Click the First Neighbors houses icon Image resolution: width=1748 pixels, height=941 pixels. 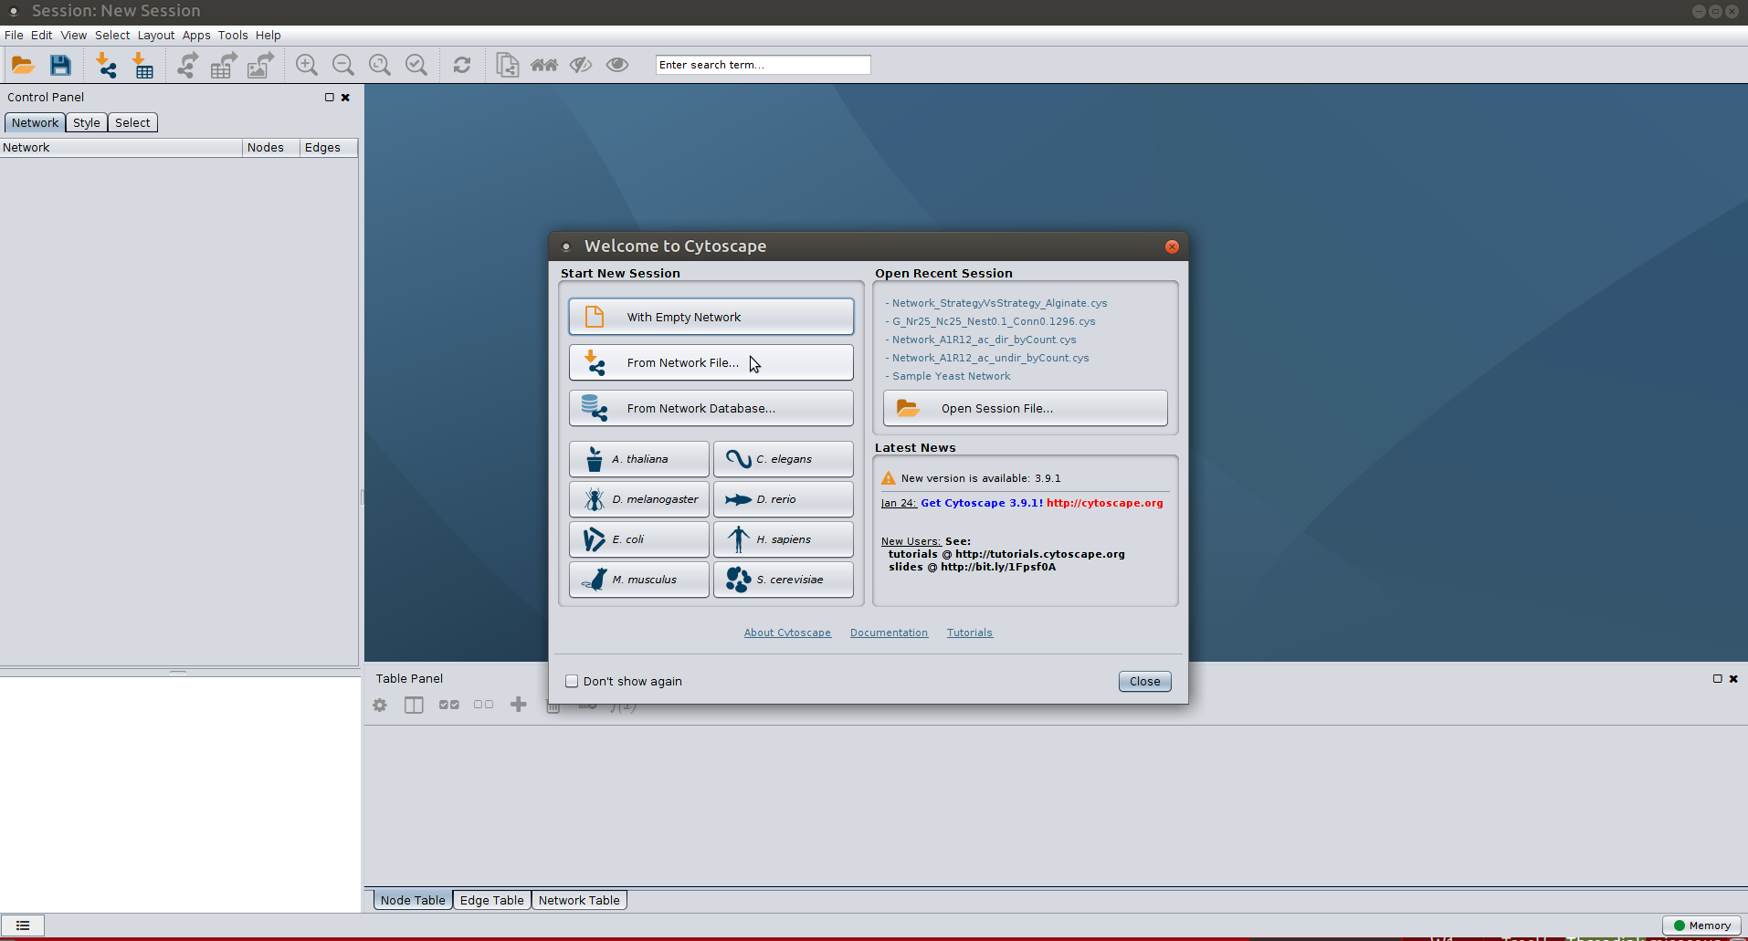tap(544, 65)
